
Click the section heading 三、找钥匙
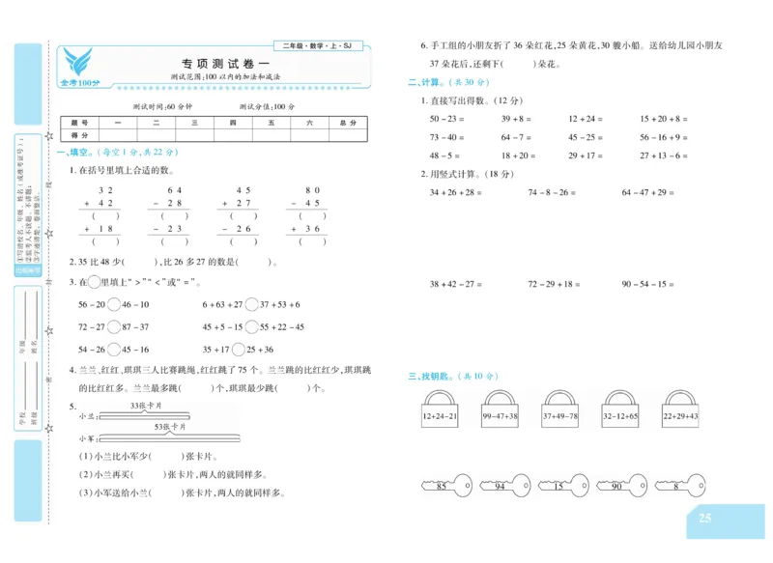point(429,378)
